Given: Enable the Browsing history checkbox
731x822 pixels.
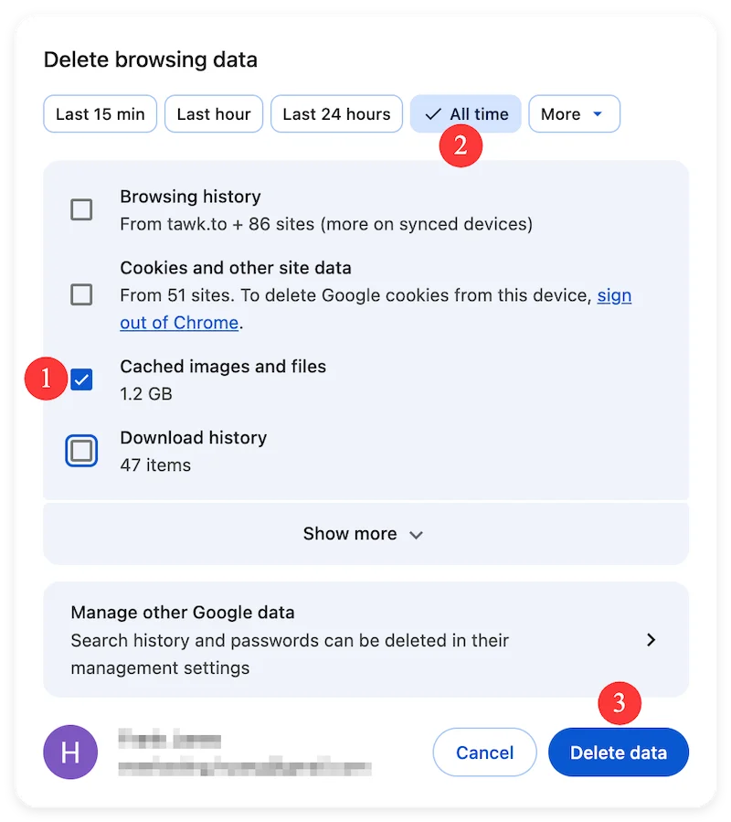Looking at the screenshot, I should 81,209.
